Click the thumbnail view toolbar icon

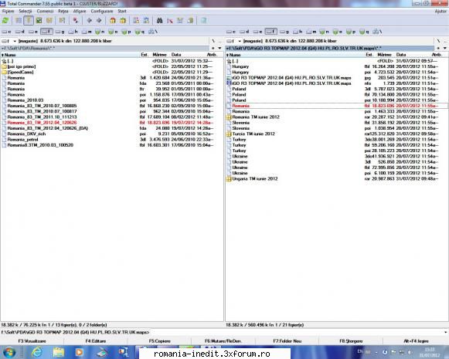39,21
